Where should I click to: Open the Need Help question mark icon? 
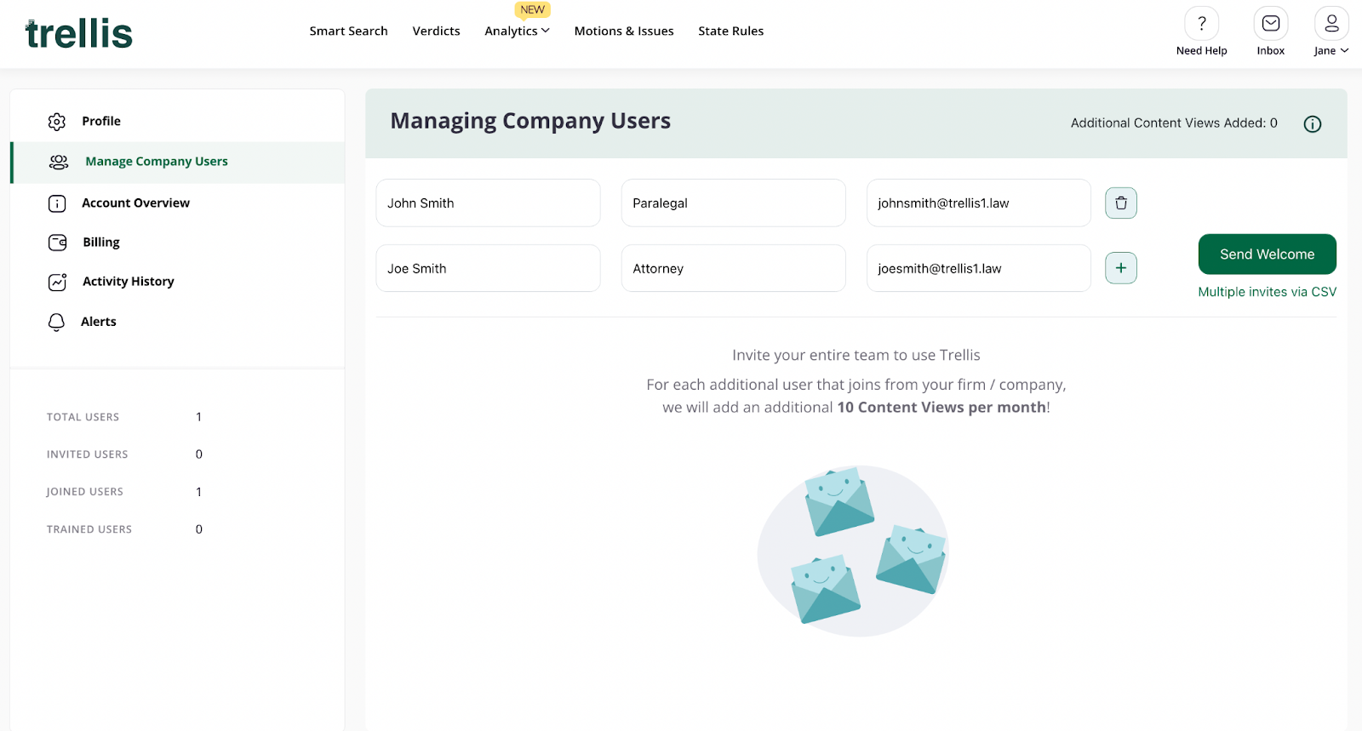[x=1201, y=24]
